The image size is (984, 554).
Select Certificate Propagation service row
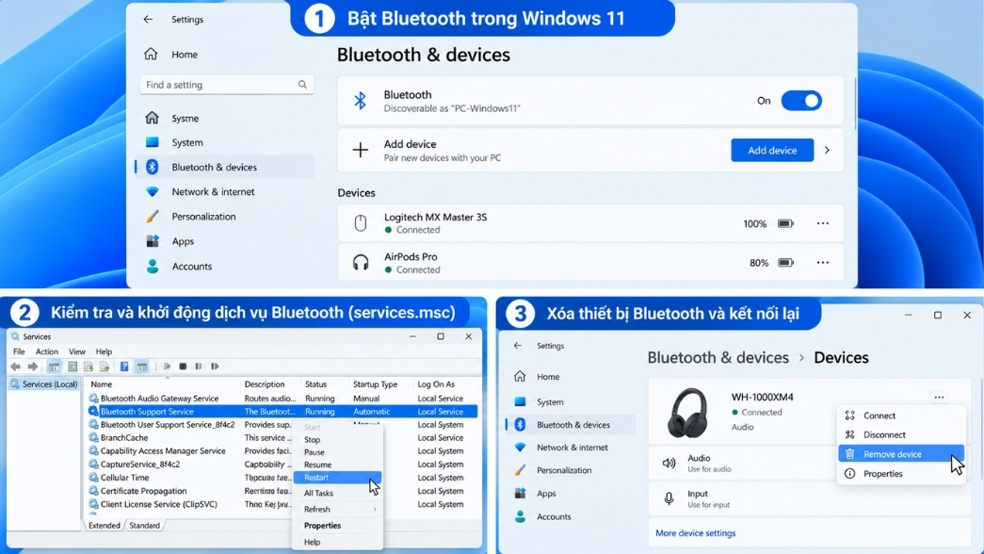pyautogui.click(x=282, y=491)
